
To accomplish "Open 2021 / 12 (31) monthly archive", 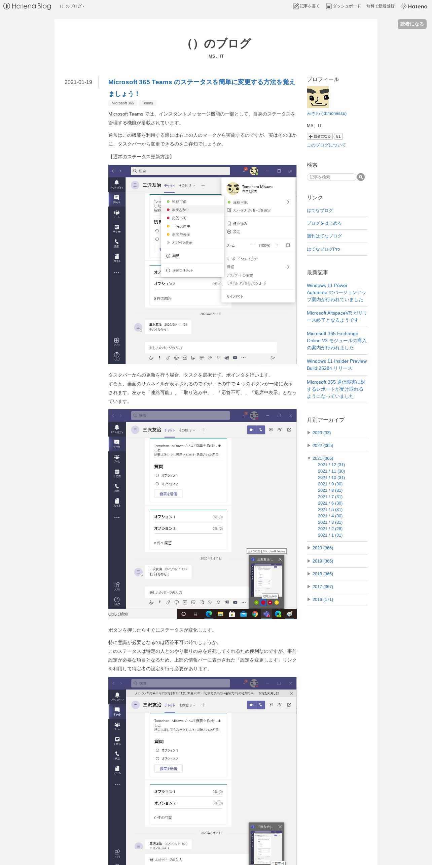I will [331, 465].
